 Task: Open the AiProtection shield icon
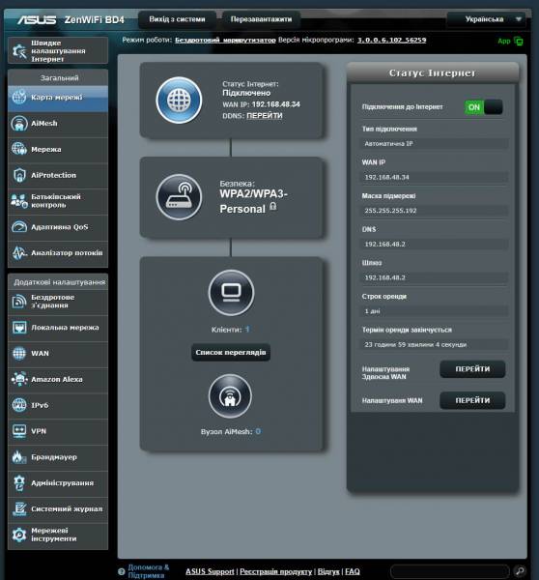[x=19, y=175]
